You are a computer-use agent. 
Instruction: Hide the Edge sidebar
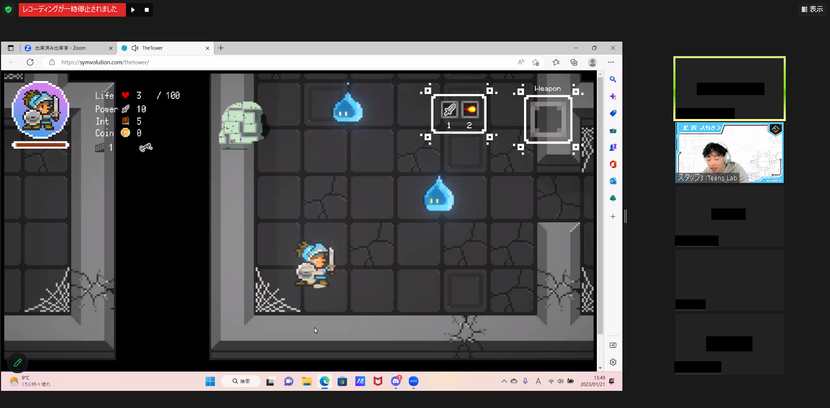coord(613,345)
